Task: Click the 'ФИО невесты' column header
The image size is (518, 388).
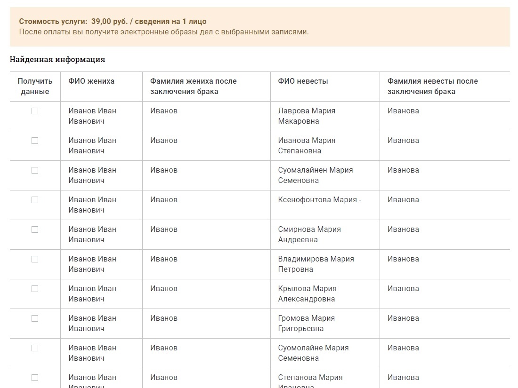Action: [x=303, y=81]
